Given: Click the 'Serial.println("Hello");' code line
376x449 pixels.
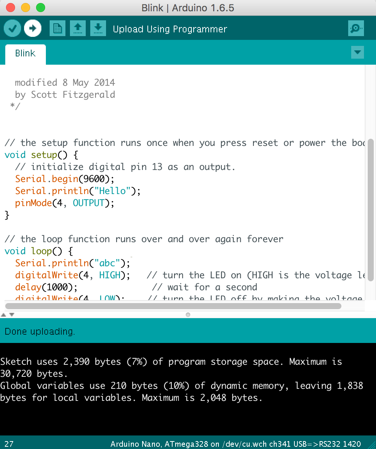Looking at the screenshot, I should pyautogui.click(x=78, y=191).
